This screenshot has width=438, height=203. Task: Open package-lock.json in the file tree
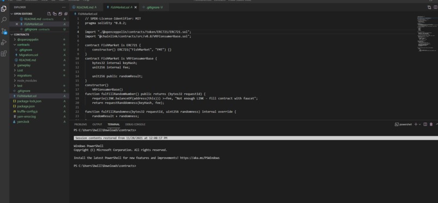tap(39, 101)
